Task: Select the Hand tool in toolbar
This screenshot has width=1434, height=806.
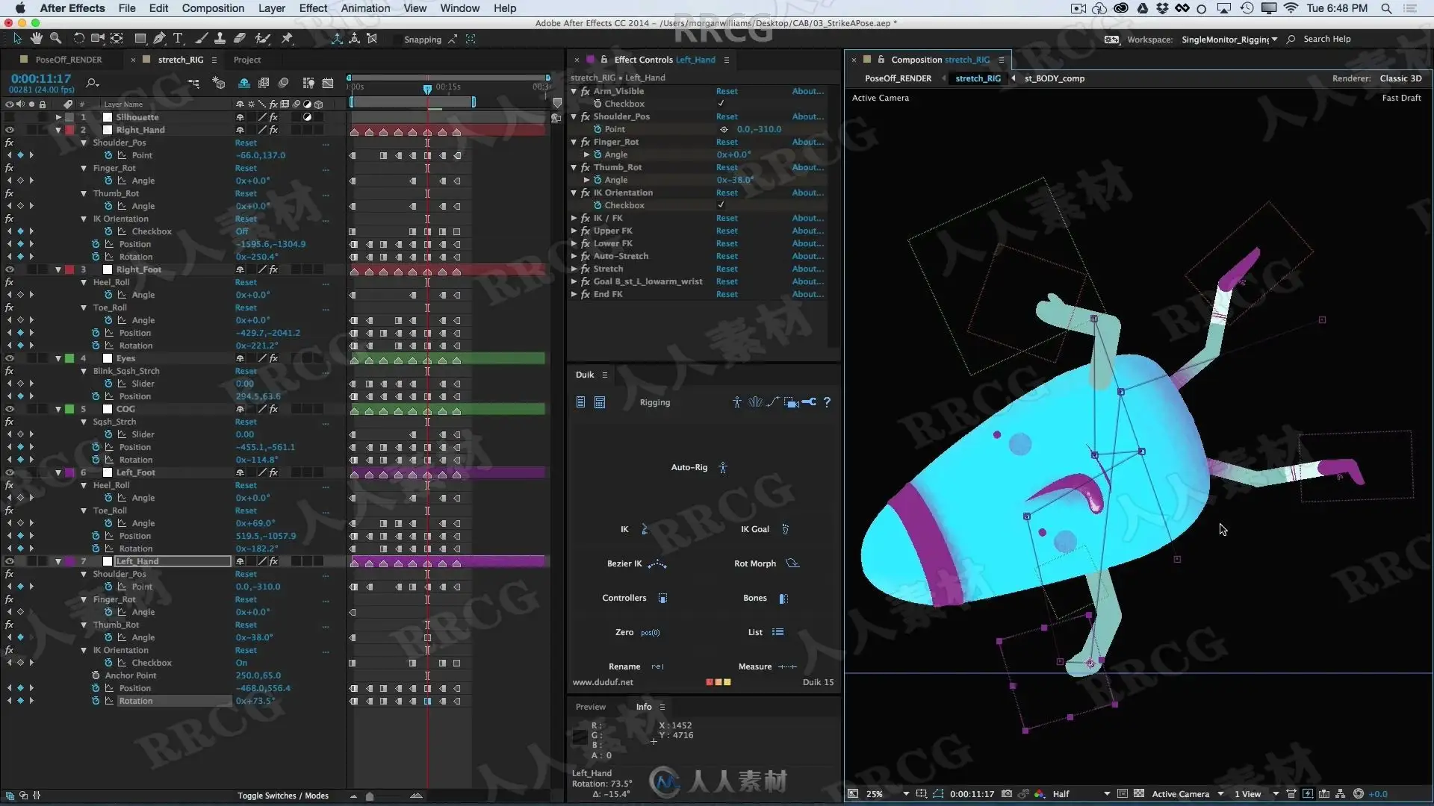Action: [36, 38]
